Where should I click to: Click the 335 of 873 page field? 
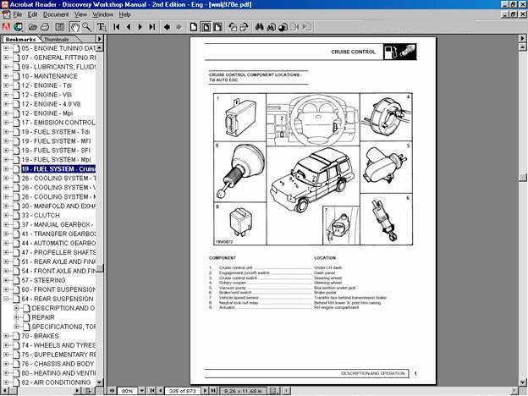tap(182, 391)
